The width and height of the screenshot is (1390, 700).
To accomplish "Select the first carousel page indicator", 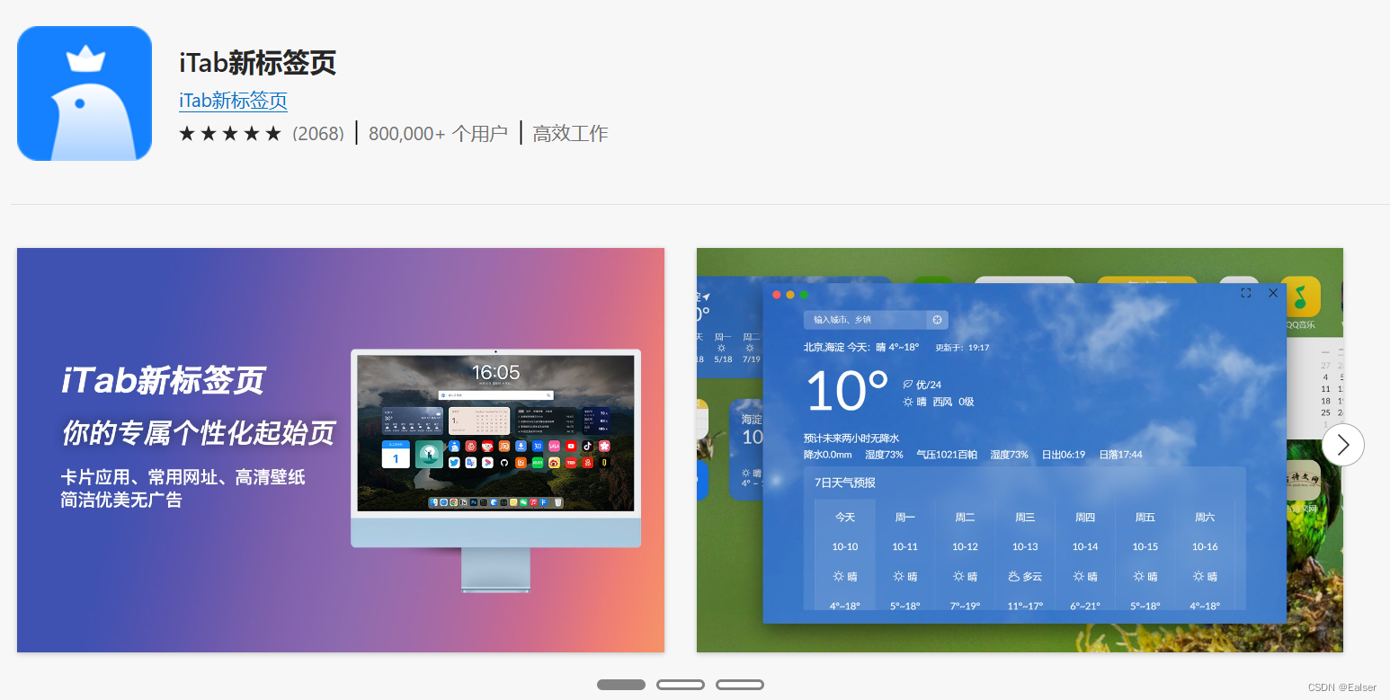I will pyautogui.click(x=621, y=685).
